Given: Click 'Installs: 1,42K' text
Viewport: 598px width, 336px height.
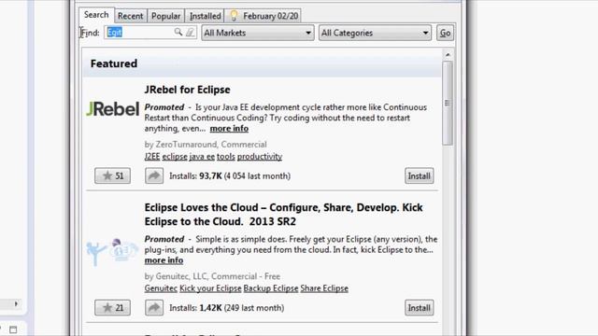Looking at the screenshot, I should click(195, 308).
